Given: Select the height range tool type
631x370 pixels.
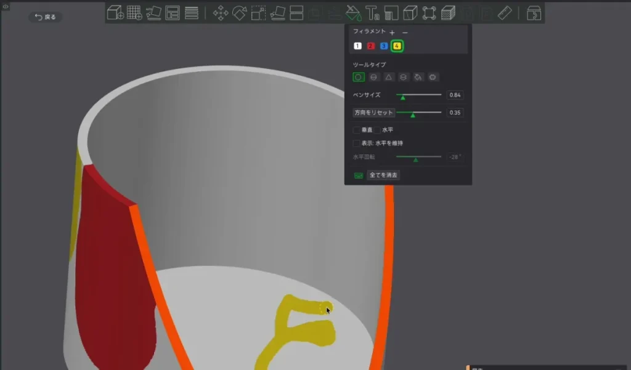Looking at the screenshot, I should (x=403, y=77).
